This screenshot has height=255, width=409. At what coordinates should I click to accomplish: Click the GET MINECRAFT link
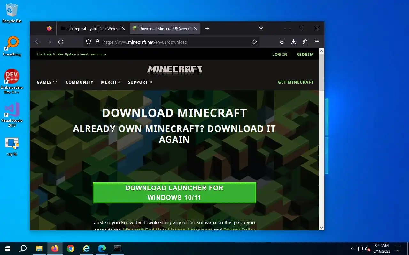[x=296, y=82]
